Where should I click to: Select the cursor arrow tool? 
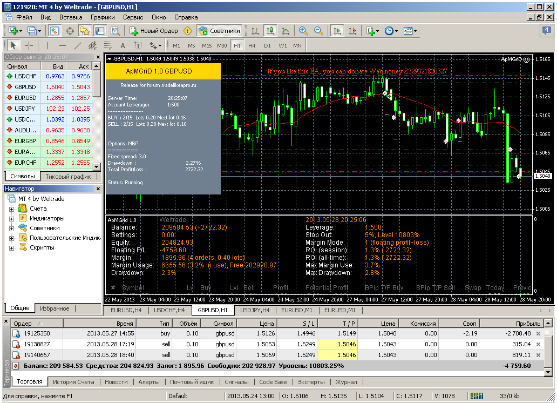point(13,45)
